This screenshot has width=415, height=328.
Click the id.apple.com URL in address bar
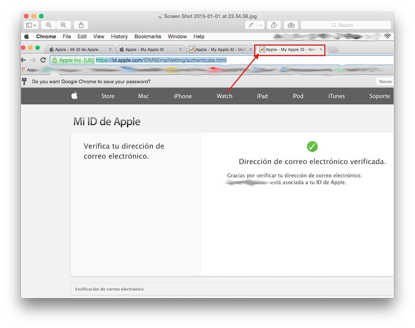[x=161, y=60]
